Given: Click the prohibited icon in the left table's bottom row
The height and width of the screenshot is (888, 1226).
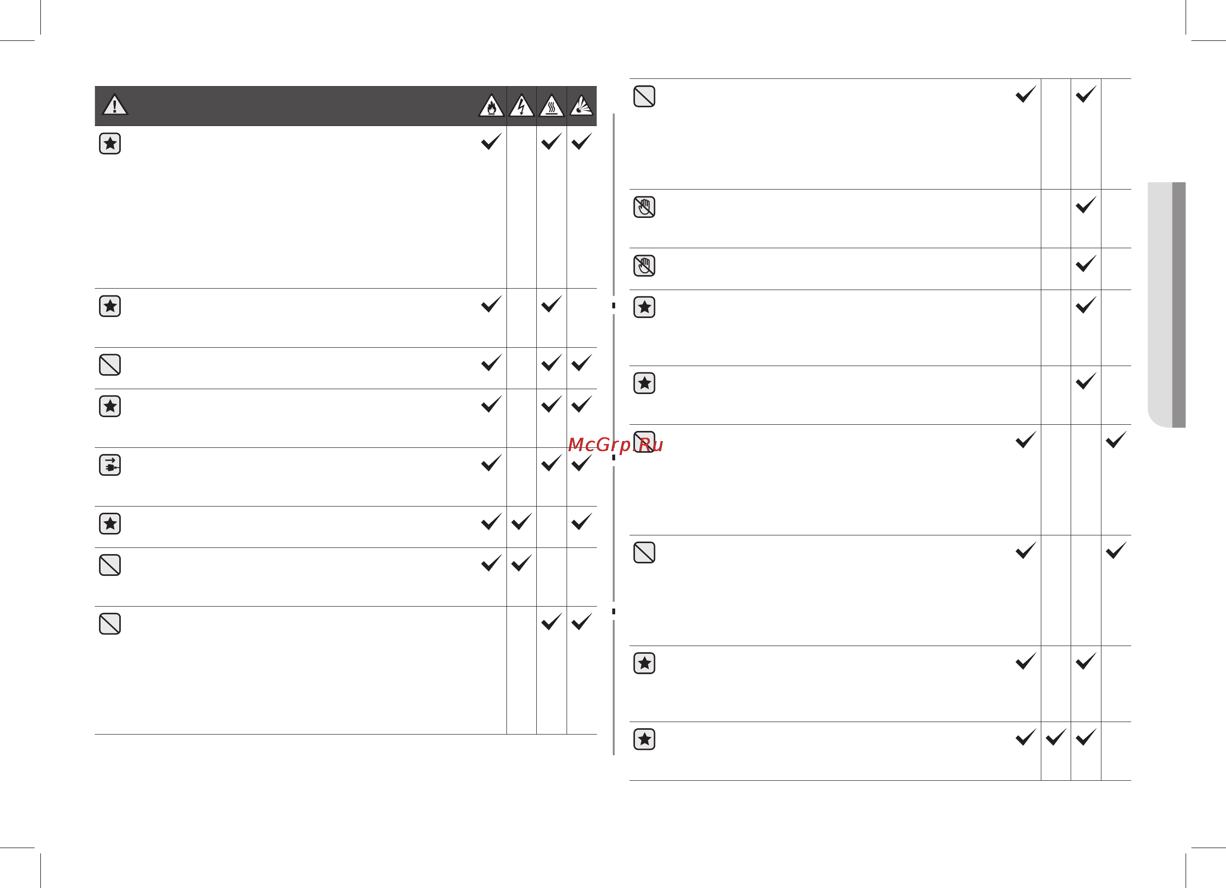Looking at the screenshot, I should pyautogui.click(x=110, y=623).
